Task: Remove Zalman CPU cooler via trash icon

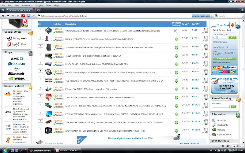Action: click(206, 97)
